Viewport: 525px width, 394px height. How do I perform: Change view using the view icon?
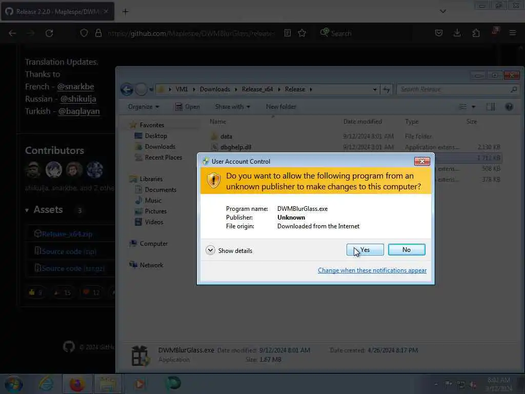[463, 107]
